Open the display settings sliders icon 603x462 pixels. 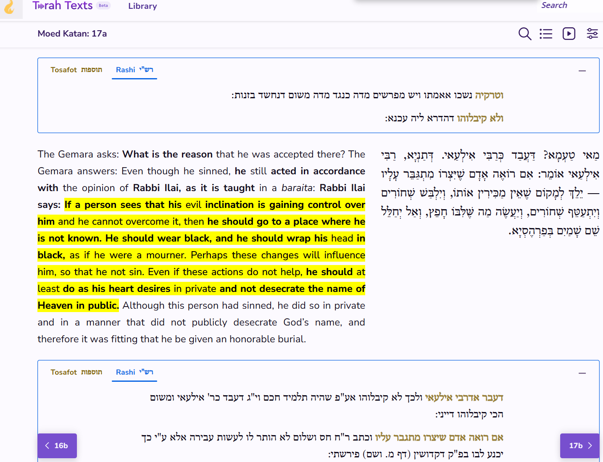click(592, 34)
